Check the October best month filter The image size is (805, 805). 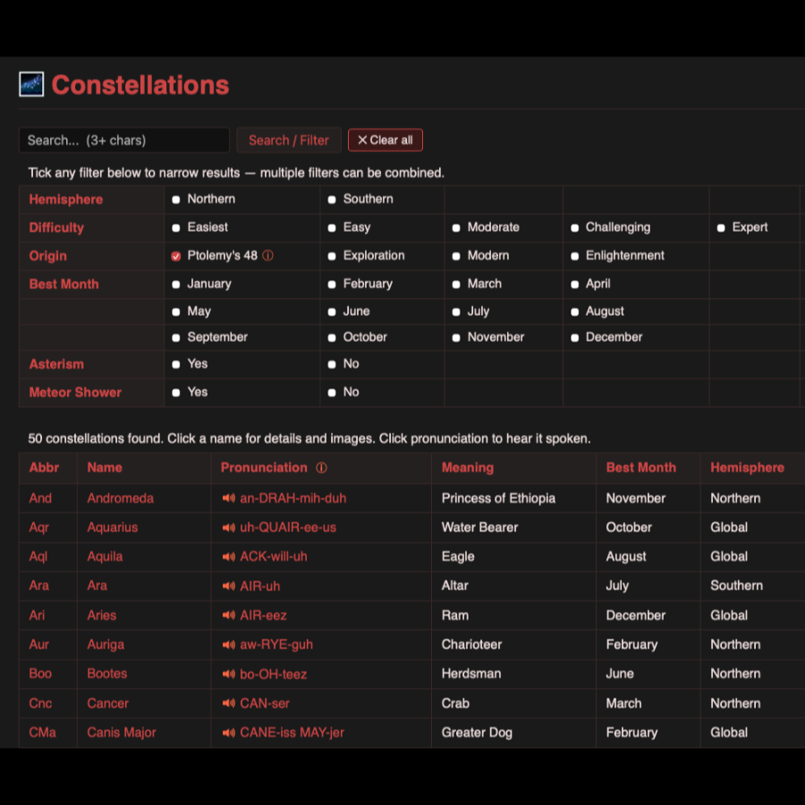(332, 338)
